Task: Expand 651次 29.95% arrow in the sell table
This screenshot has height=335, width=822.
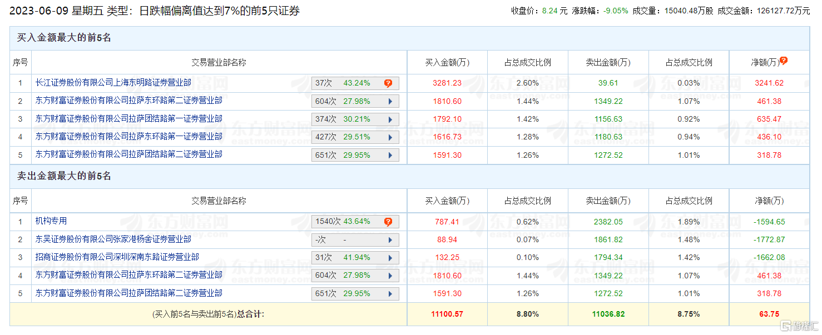Action: 390,294
